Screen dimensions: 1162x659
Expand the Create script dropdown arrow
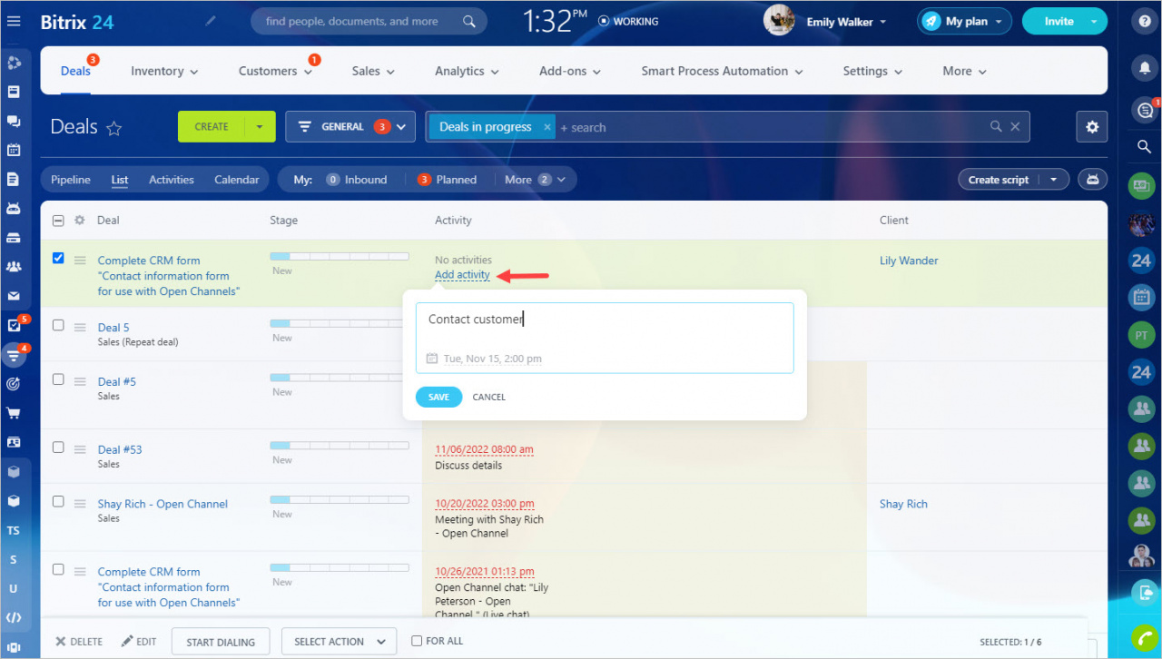pos(1054,180)
